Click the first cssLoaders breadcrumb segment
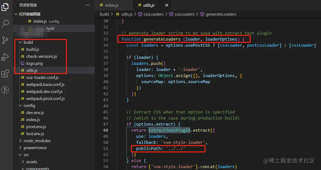 (154, 14)
